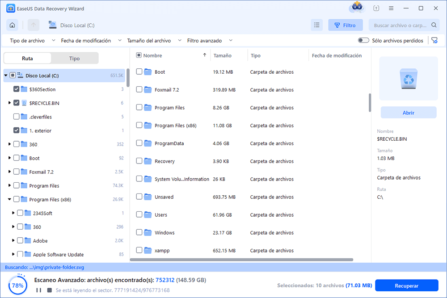Sort by the Tamaño column header

[x=222, y=55]
